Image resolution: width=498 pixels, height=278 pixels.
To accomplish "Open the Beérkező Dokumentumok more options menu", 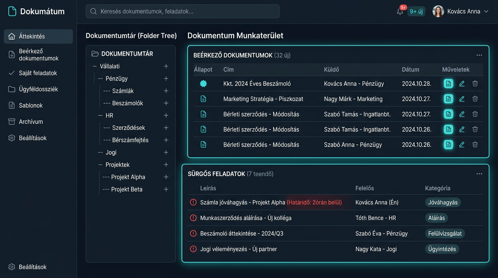I will (479, 55).
